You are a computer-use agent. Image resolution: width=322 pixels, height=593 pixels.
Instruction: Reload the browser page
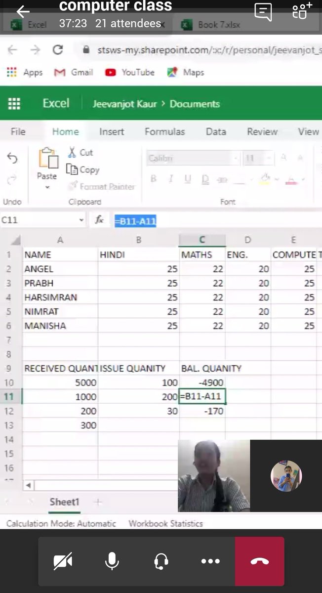(58, 50)
